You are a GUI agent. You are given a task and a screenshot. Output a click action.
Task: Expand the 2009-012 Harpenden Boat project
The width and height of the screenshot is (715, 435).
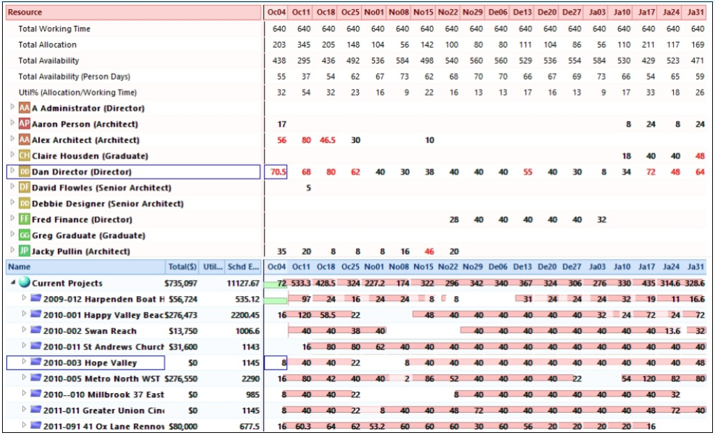(24, 297)
